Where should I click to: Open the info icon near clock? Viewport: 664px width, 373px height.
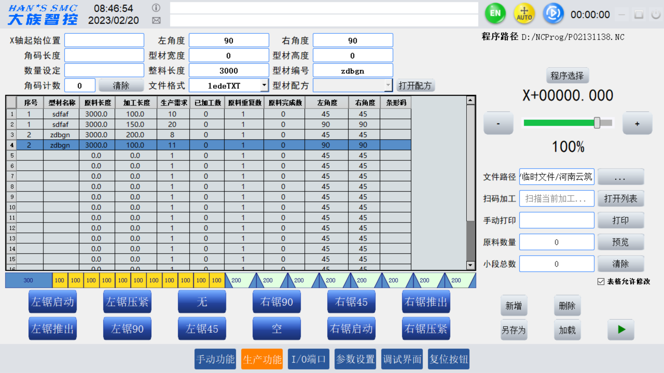coord(156,8)
